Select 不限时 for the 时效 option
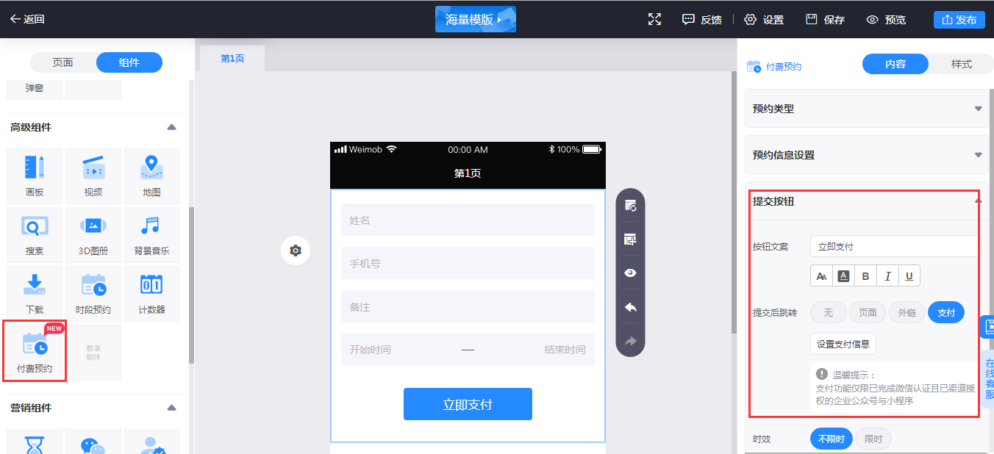 point(832,439)
